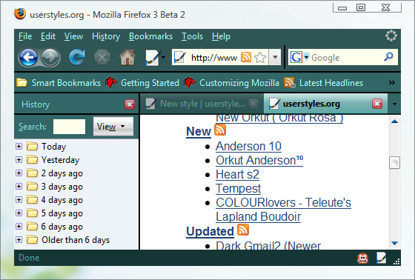Expand the Today history folder
The width and height of the screenshot is (415, 280).
pyautogui.click(x=19, y=146)
